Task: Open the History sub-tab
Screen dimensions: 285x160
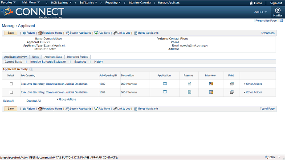Action: 98,62
